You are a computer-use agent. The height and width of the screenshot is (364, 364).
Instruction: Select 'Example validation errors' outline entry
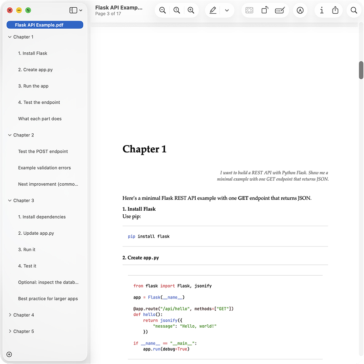[x=44, y=168]
